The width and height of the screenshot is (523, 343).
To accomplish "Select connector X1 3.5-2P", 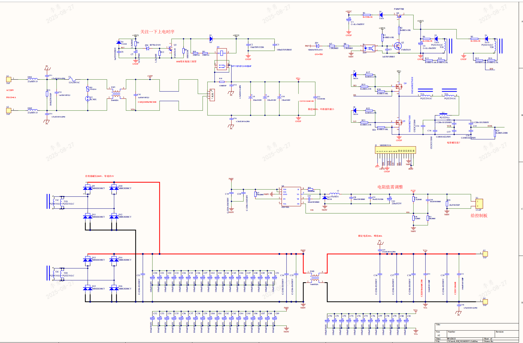I will [479, 204].
